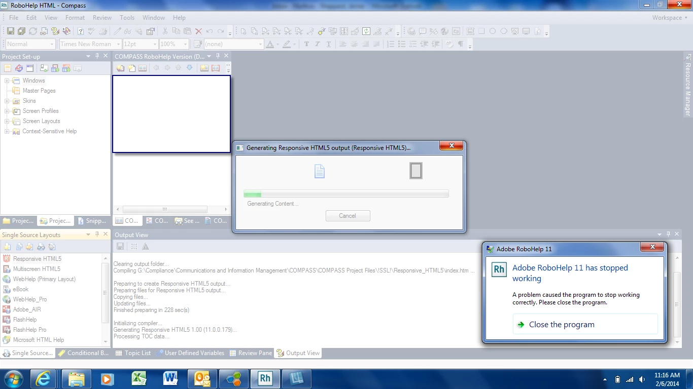Screen dimensions: 693x389
Task: Click Cancel in the generating output dialog
Action: coord(348,216)
